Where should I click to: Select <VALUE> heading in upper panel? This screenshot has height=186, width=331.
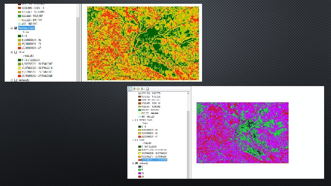tap(29, 56)
